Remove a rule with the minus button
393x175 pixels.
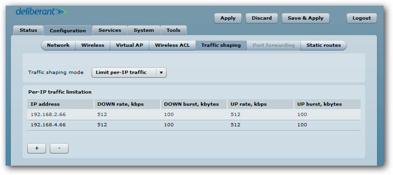click(x=59, y=148)
